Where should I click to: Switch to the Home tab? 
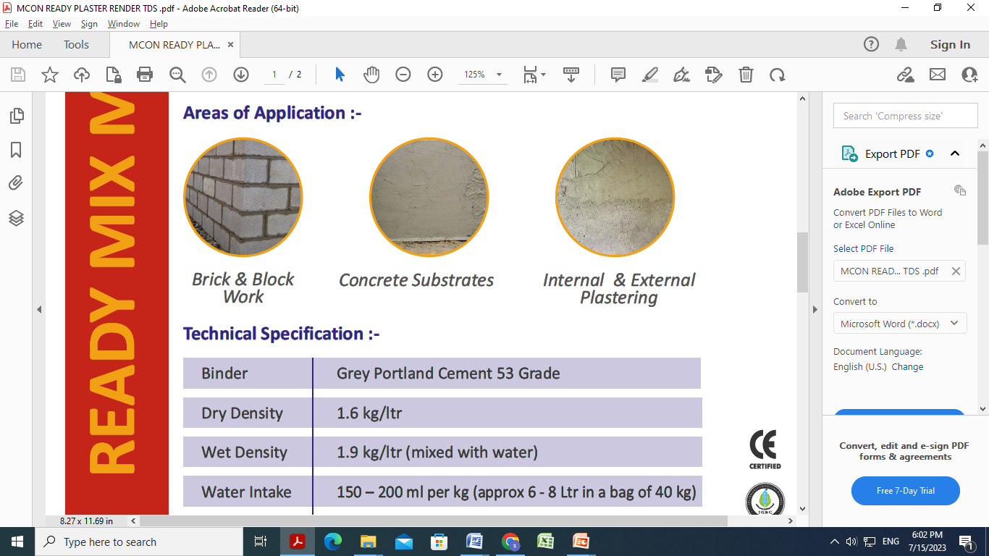coord(27,44)
